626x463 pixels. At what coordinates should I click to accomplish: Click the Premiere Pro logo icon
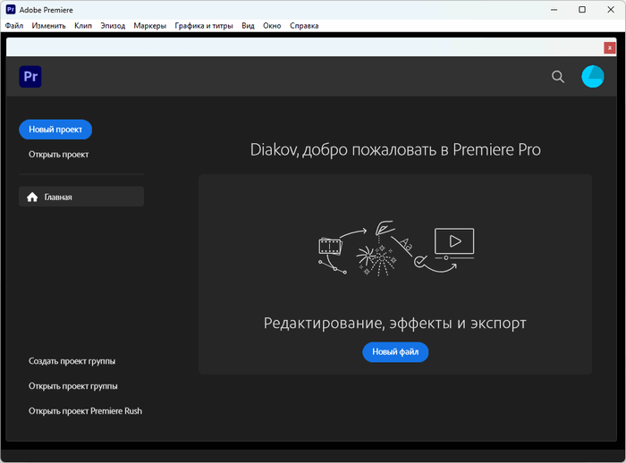30,77
